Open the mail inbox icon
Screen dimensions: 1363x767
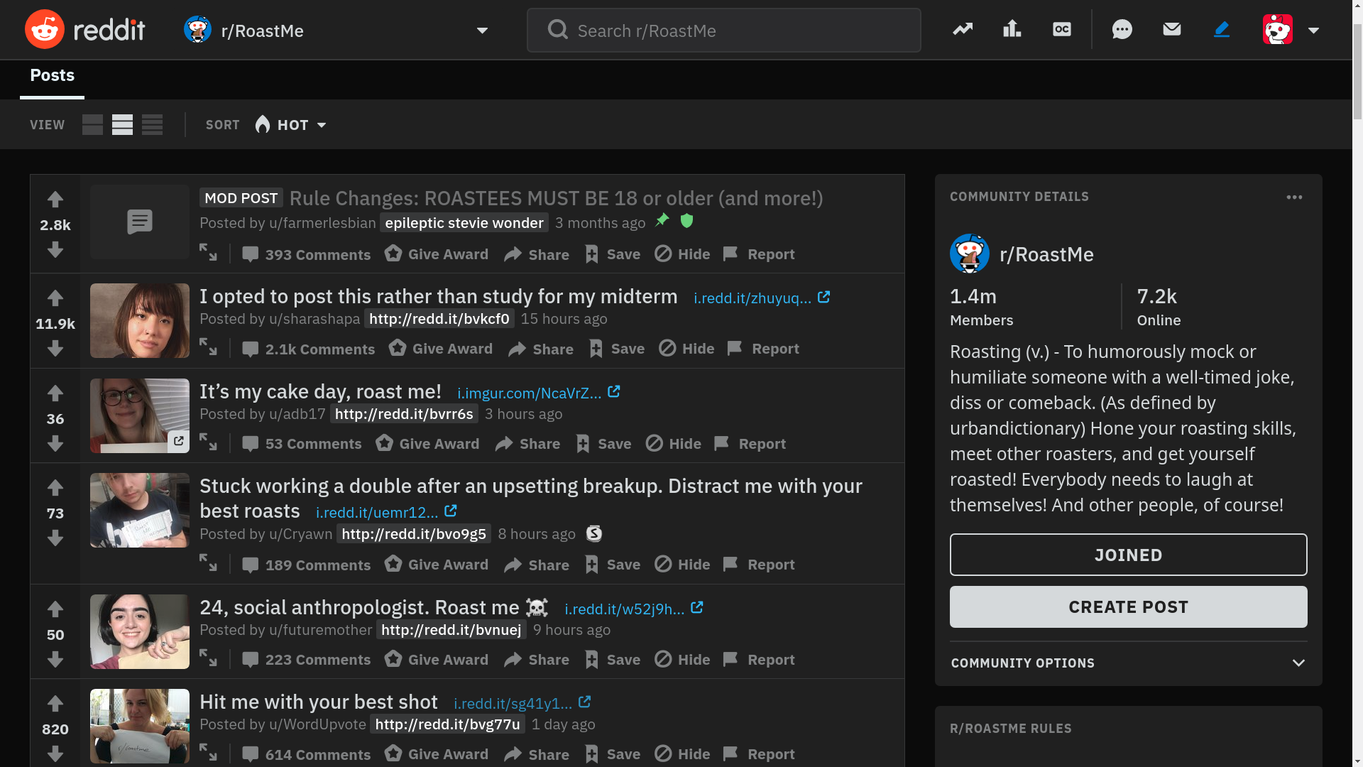(x=1172, y=29)
